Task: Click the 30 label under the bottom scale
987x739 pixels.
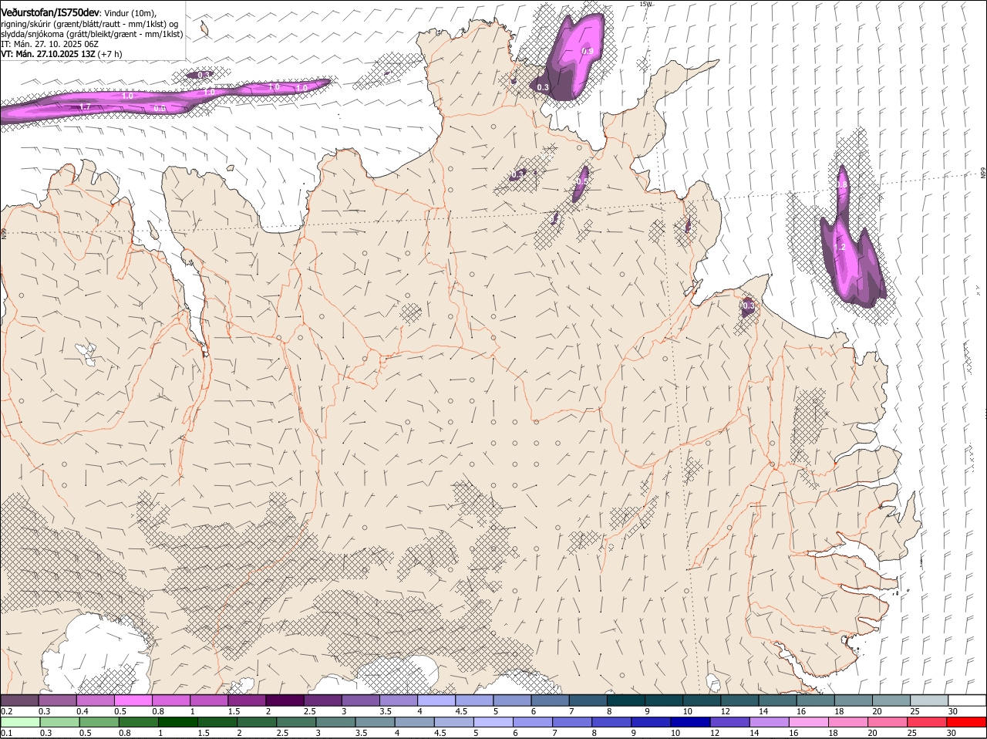Action: coord(952,733)
